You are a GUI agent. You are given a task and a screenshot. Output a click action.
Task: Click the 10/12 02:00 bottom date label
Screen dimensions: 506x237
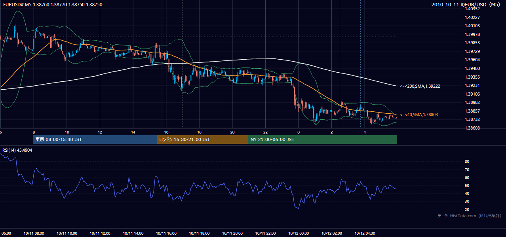coord(332,233)
